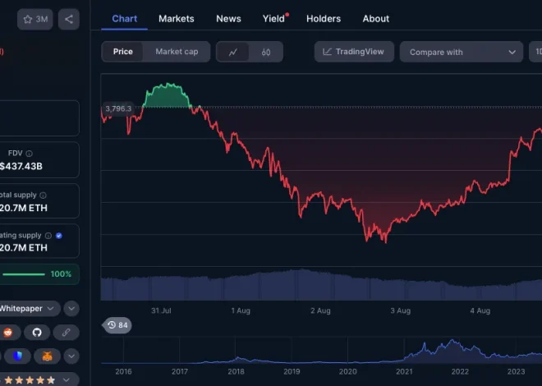This screenshot has height=386, width=542.
Task: Click the 31 Jul date axis label
Action: coord(161,310)
